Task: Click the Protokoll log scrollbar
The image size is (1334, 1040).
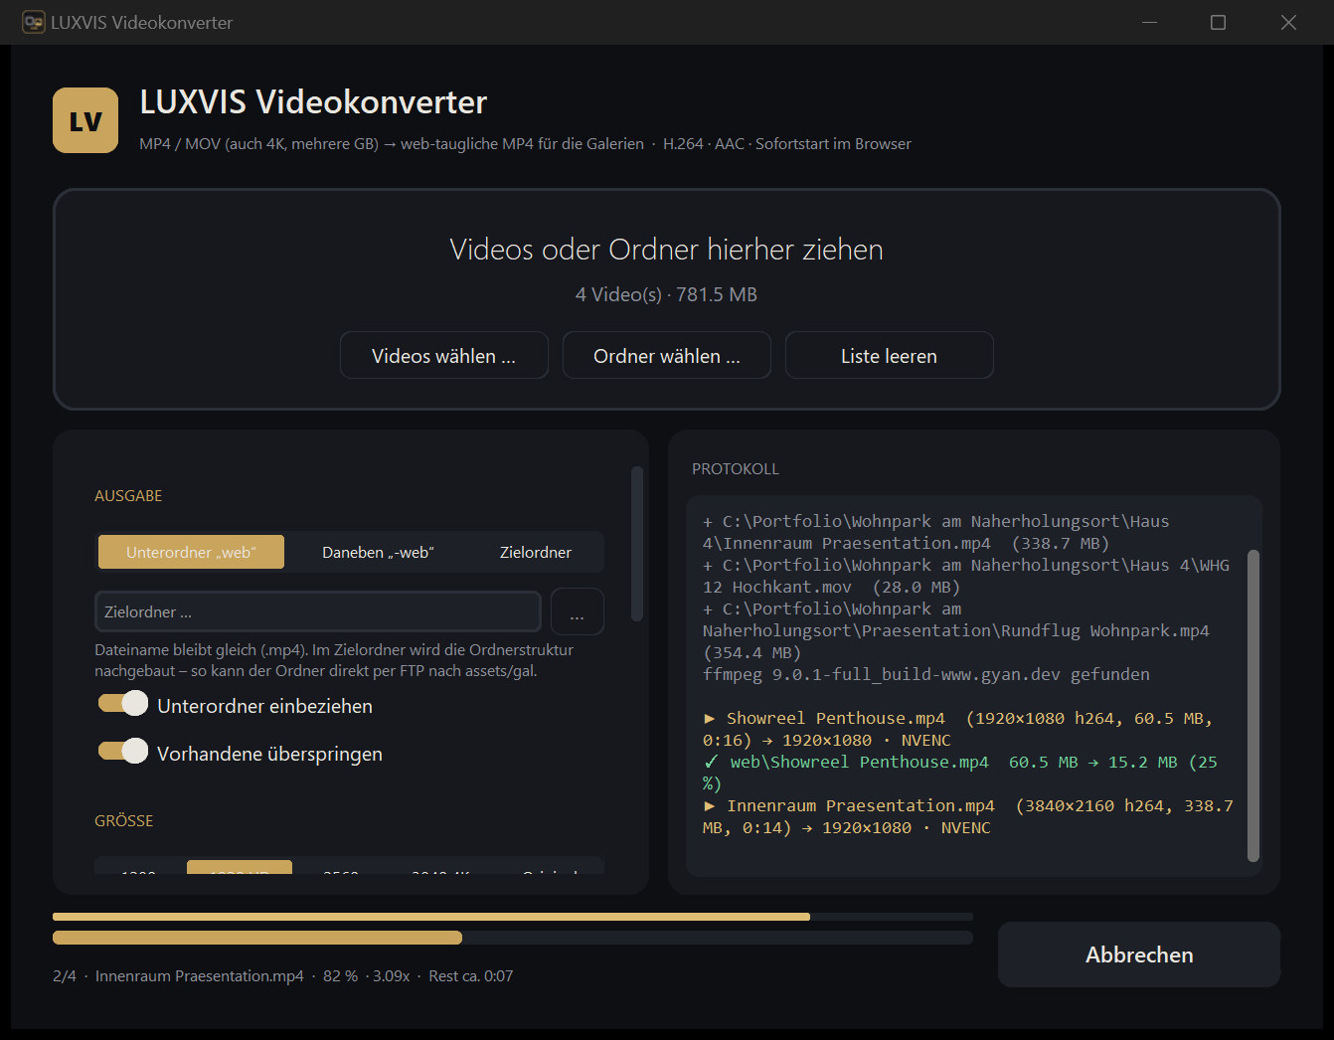Action: 1252,706
